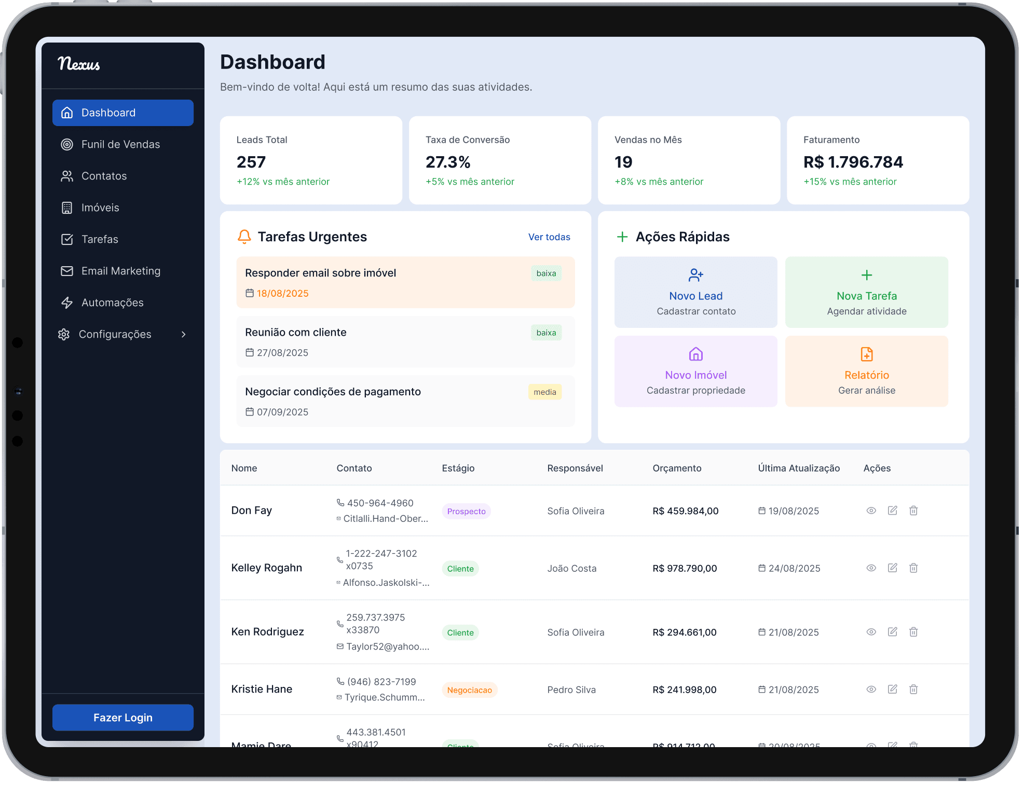Open Automações from the sidebar
This screenshot has height=785, width=1024.
(112, 302)
